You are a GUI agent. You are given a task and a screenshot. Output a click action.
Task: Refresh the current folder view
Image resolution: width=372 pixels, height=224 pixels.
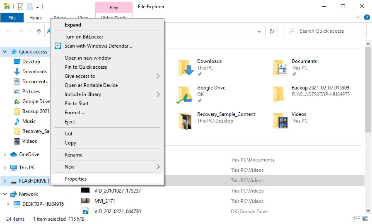point(272,31)
